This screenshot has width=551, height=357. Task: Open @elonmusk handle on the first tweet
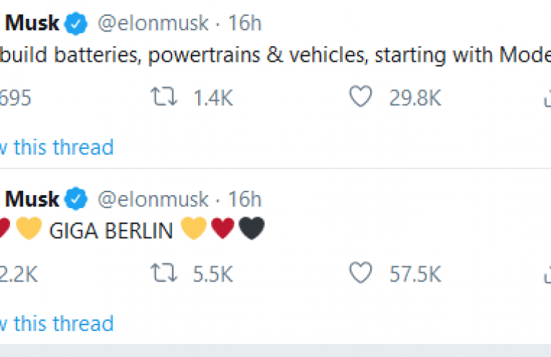pos(153,24)
